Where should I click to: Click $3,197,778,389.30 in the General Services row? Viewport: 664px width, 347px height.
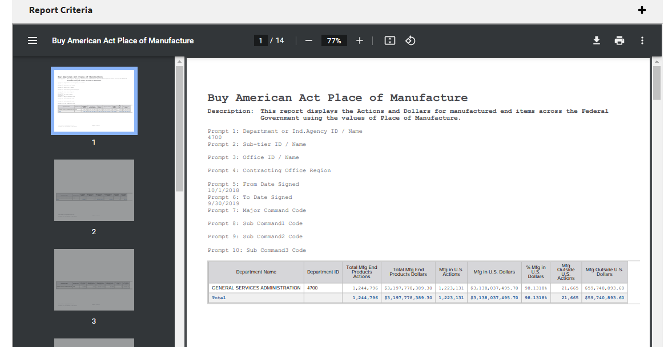coord(408,288)
